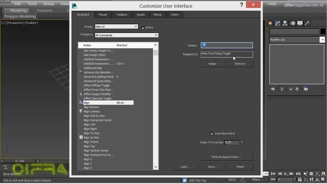
Task: Open the Motion command panel tab
Action: tap(293, 23)
